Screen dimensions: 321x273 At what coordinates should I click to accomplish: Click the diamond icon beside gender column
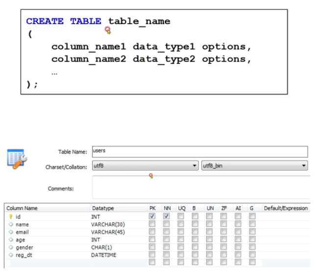pos(11,247)
